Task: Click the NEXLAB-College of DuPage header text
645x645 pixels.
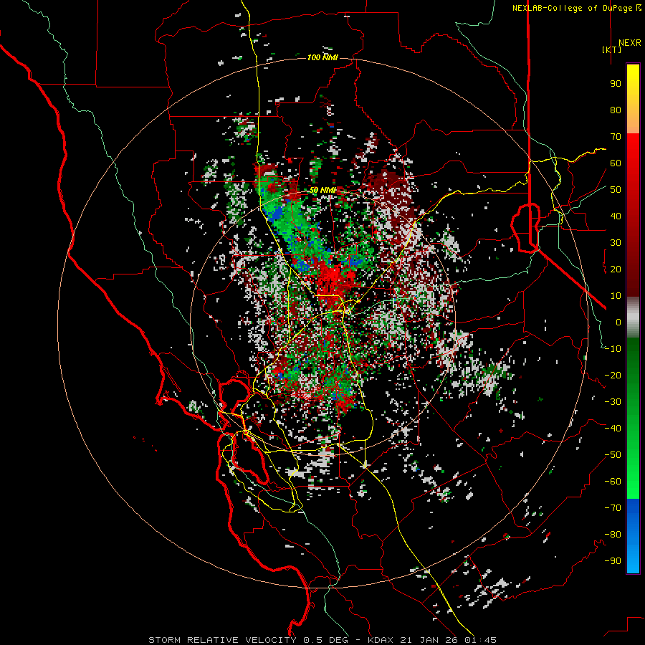Action: pyautogui.click(x=573, y=8)
